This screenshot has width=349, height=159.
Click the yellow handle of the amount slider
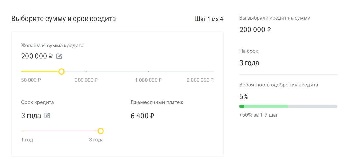pyautogui.click(x=62, y=72)
